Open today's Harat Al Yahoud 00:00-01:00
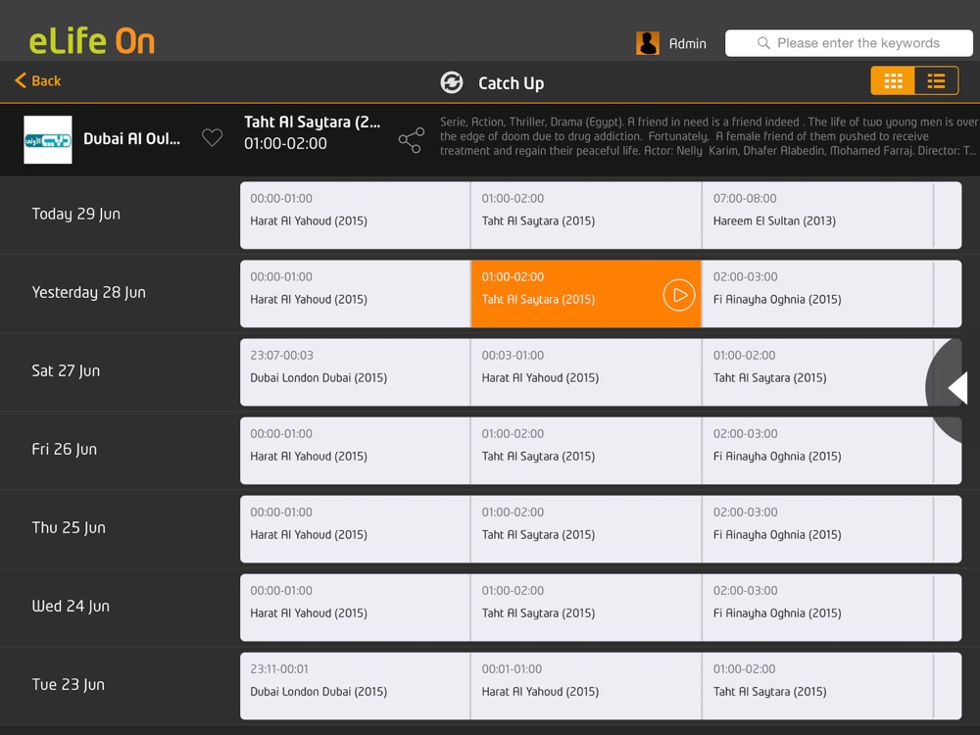980x735 pixels. pos(355,215)
